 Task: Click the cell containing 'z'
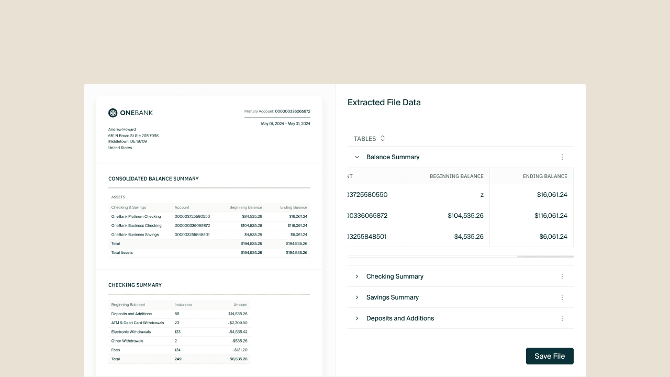[x=448, y=195]
